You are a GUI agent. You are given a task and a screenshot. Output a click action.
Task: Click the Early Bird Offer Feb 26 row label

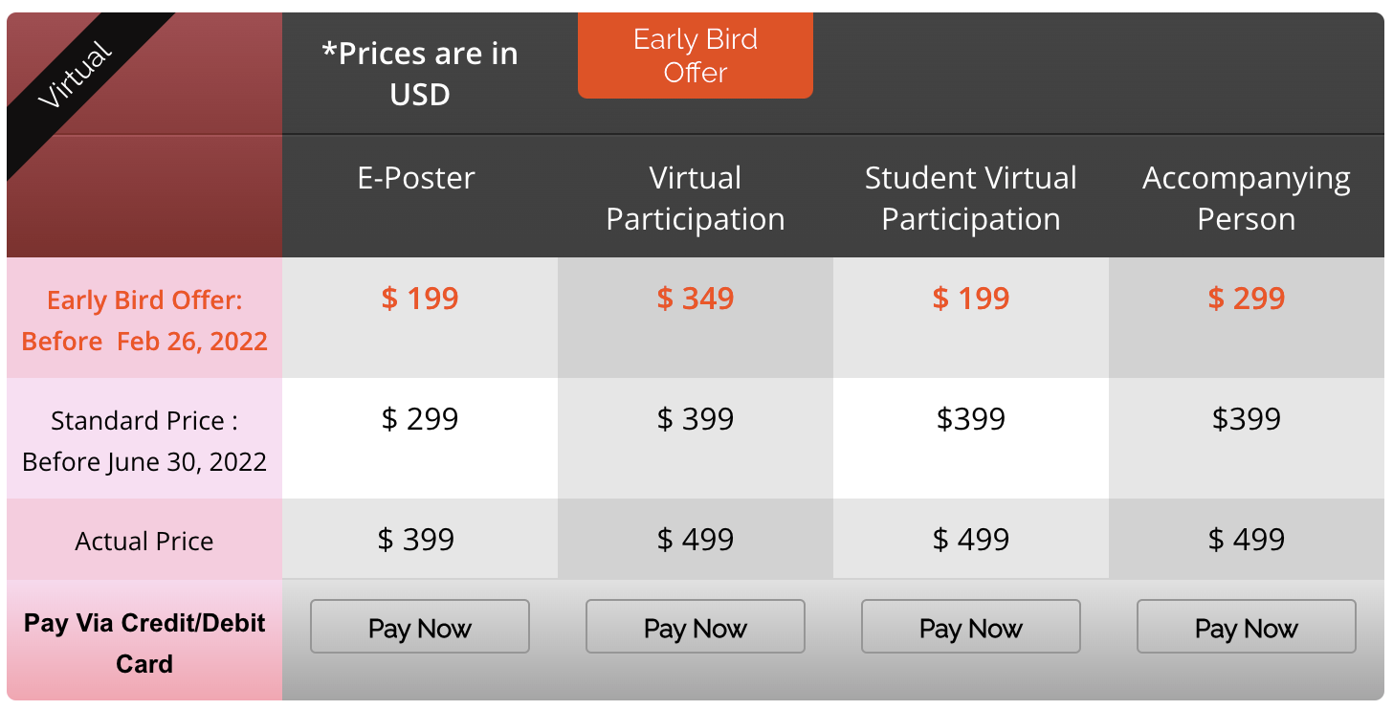[144, 321]
